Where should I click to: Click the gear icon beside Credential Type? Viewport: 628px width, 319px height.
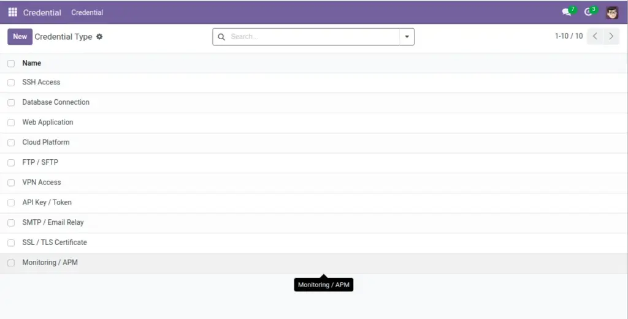click(99, 36)
